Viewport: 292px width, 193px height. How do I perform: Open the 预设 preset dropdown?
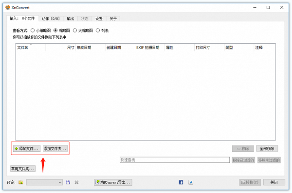[44, 182]
